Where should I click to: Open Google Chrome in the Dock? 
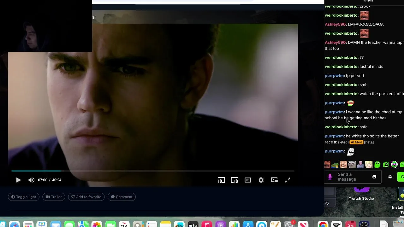click(x=323, y=224)
